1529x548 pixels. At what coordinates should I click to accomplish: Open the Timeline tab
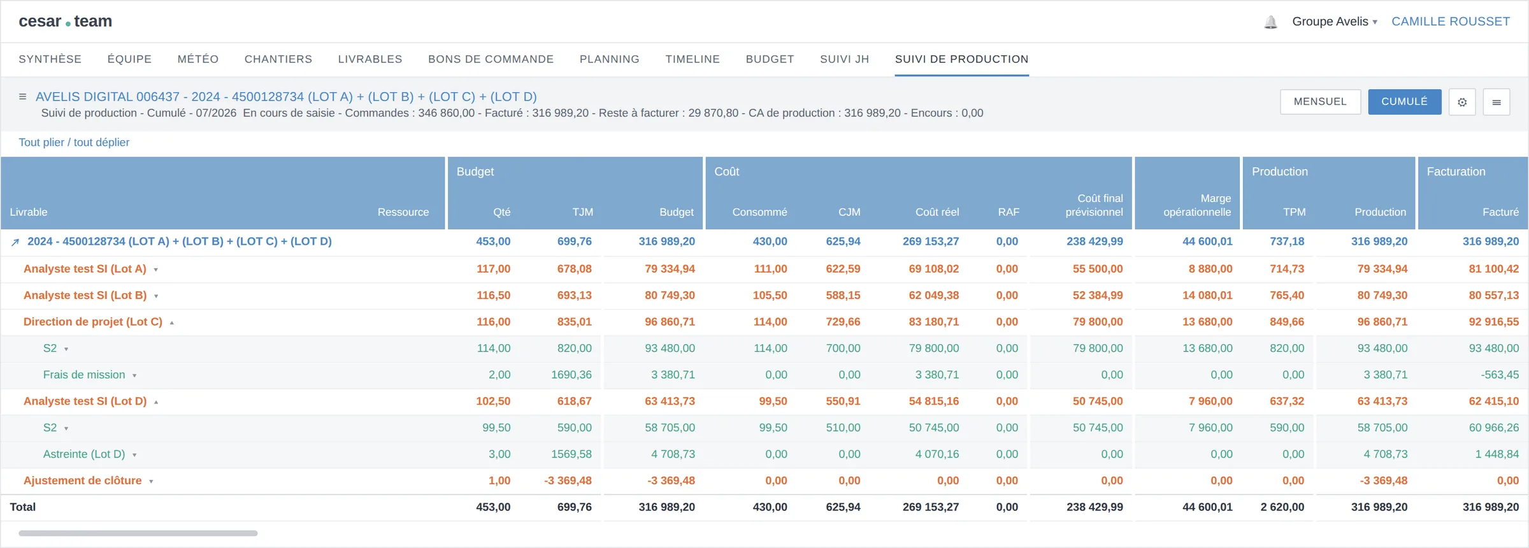693,59
